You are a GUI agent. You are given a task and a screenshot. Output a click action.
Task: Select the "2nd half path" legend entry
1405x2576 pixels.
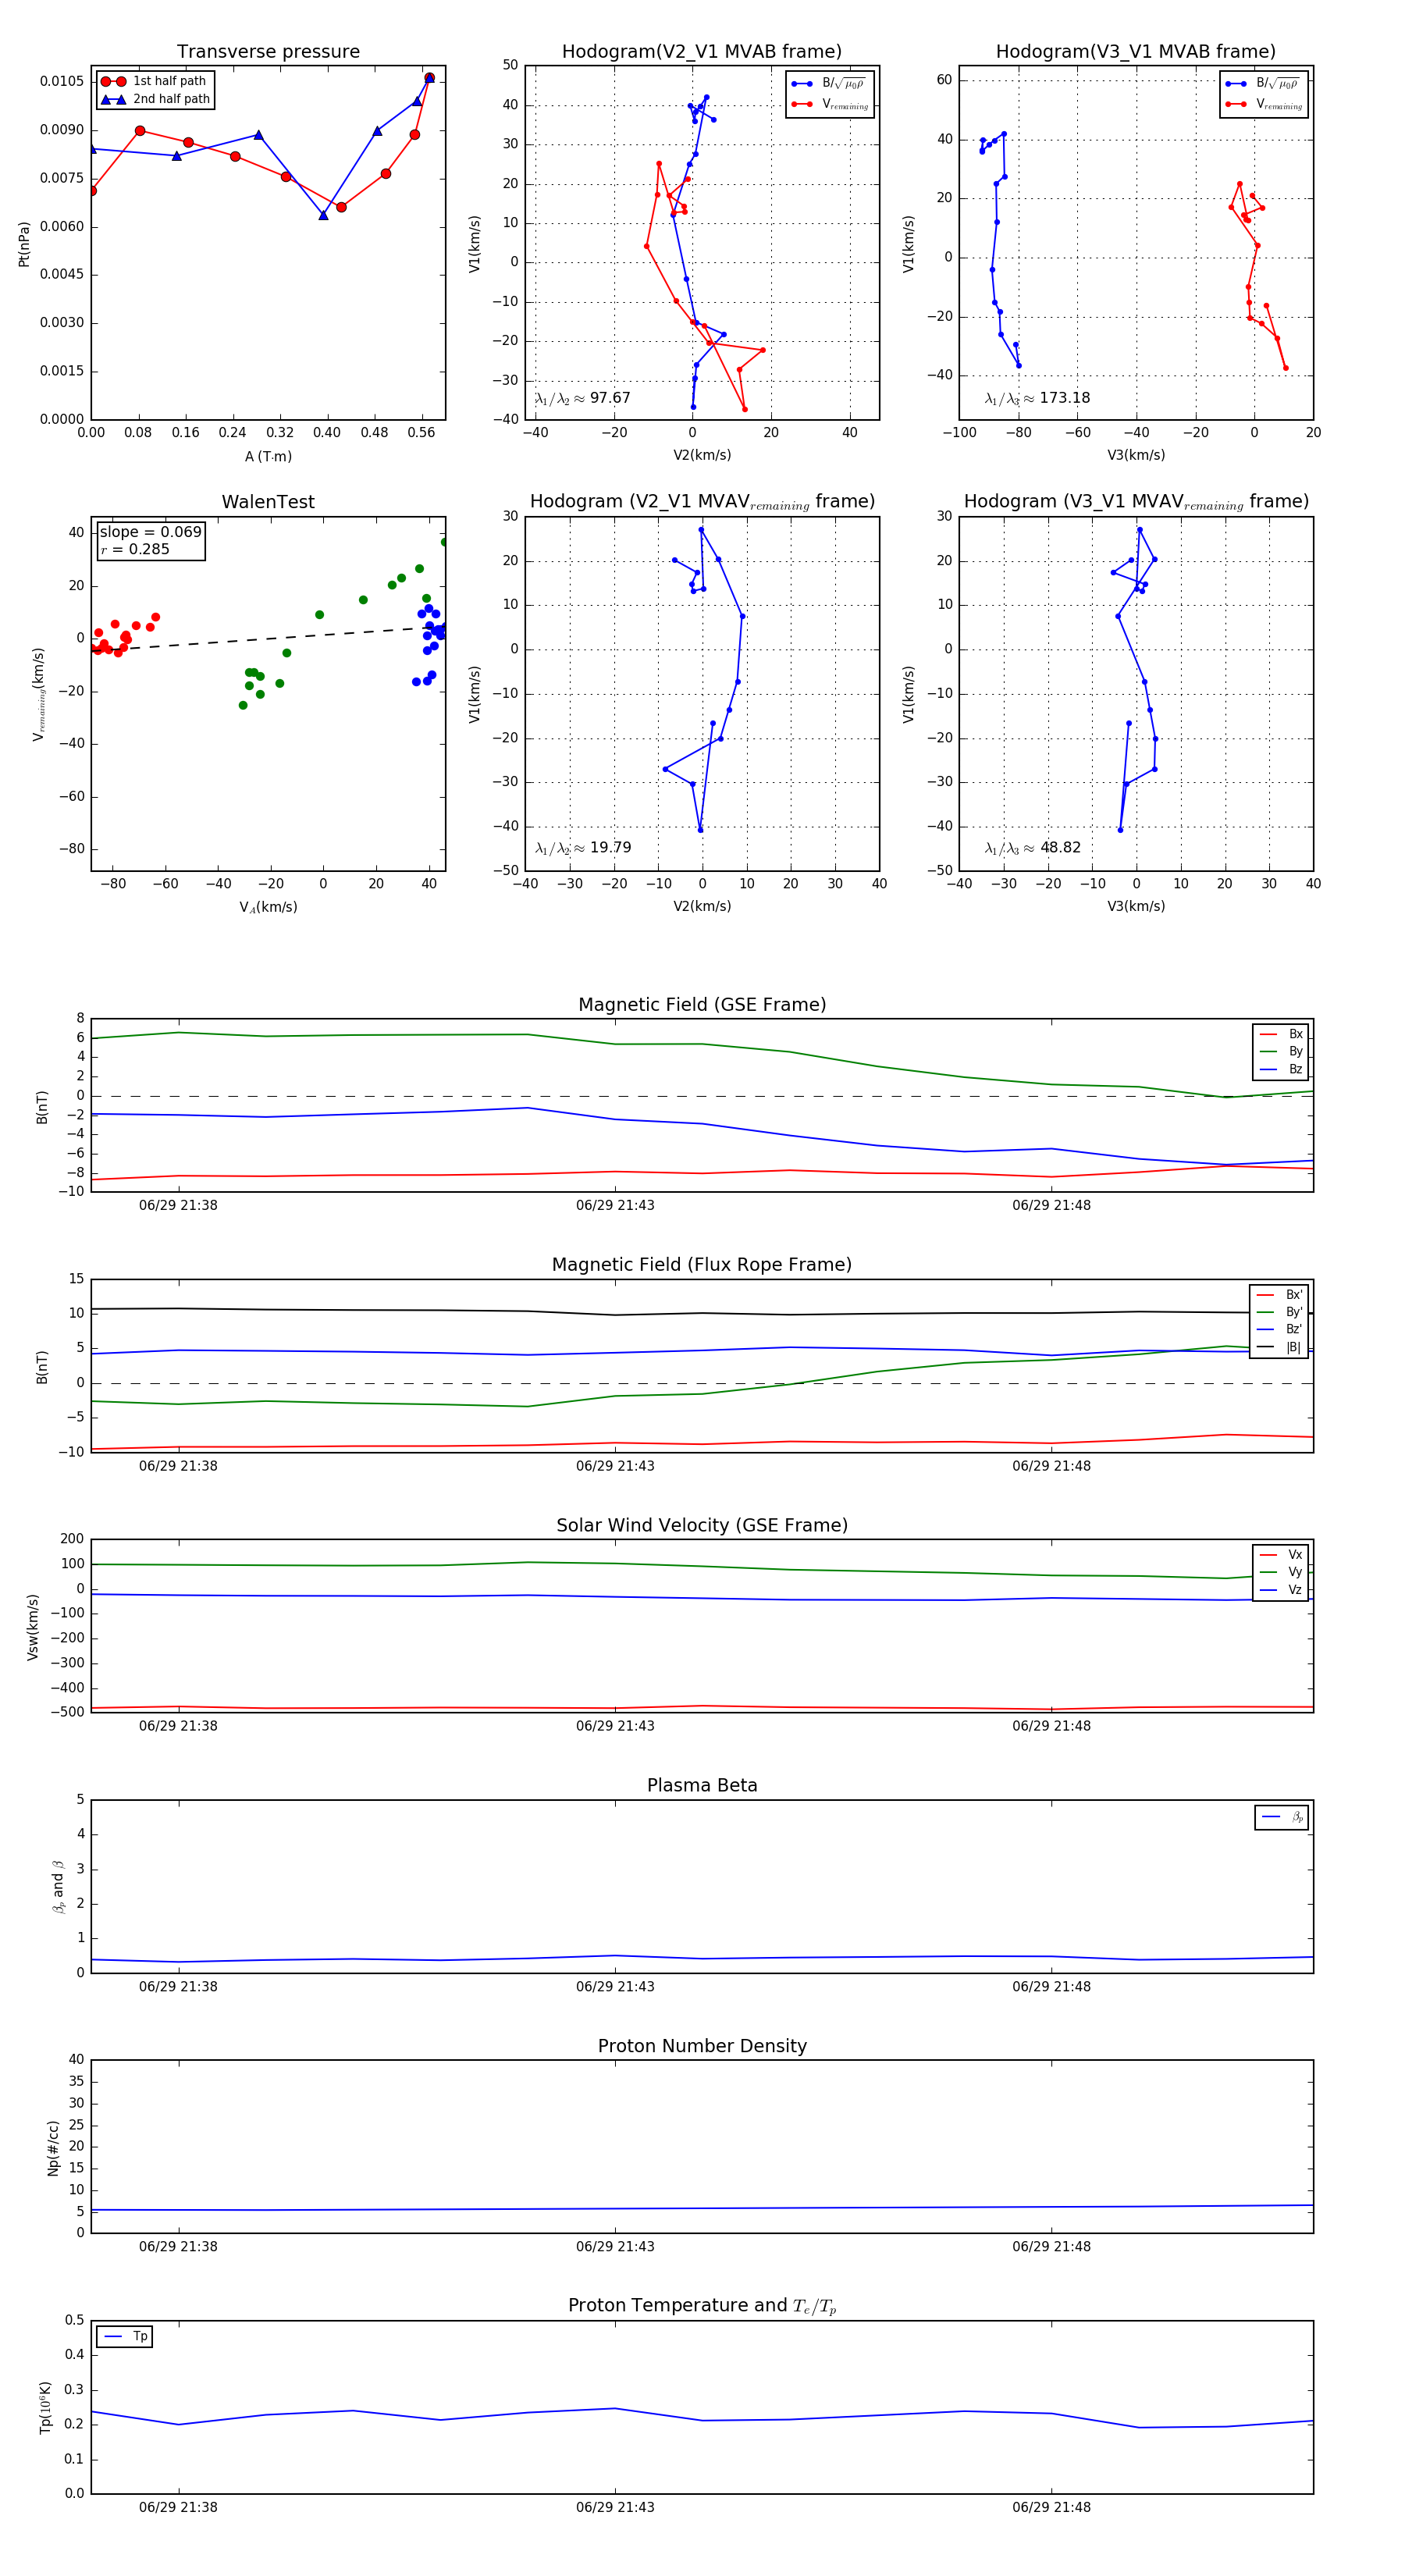point(156,99)
